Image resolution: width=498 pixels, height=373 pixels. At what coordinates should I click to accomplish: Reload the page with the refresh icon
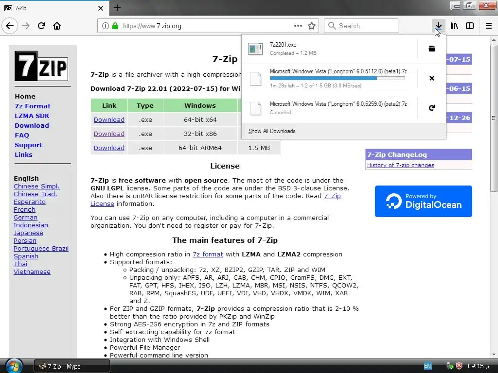(41, 26)
